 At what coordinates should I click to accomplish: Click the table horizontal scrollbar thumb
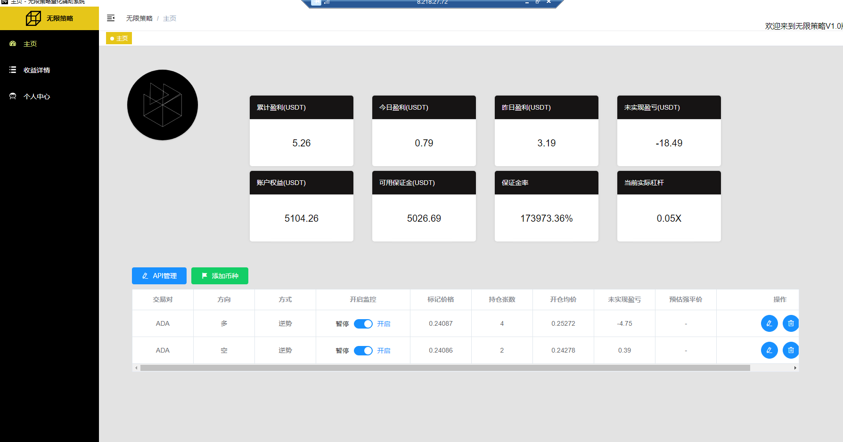[445, 368]
